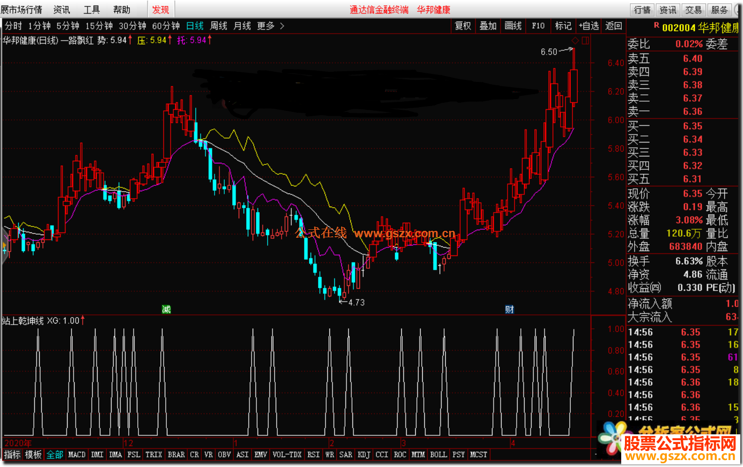
Task: Click the blue 财 marker on the chart
Action: 510,310
